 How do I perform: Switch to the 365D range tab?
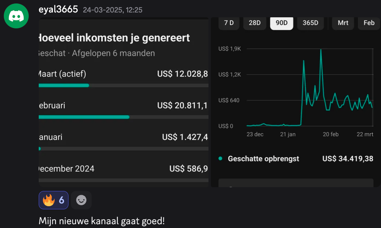pos(310,23)
